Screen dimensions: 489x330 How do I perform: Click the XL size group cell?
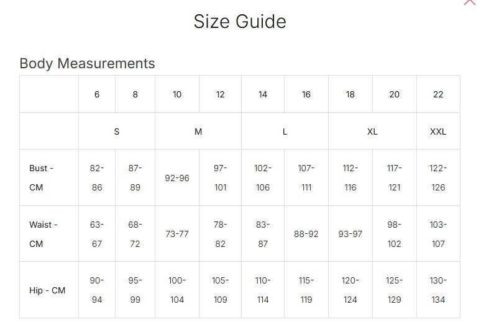[372, 132]
